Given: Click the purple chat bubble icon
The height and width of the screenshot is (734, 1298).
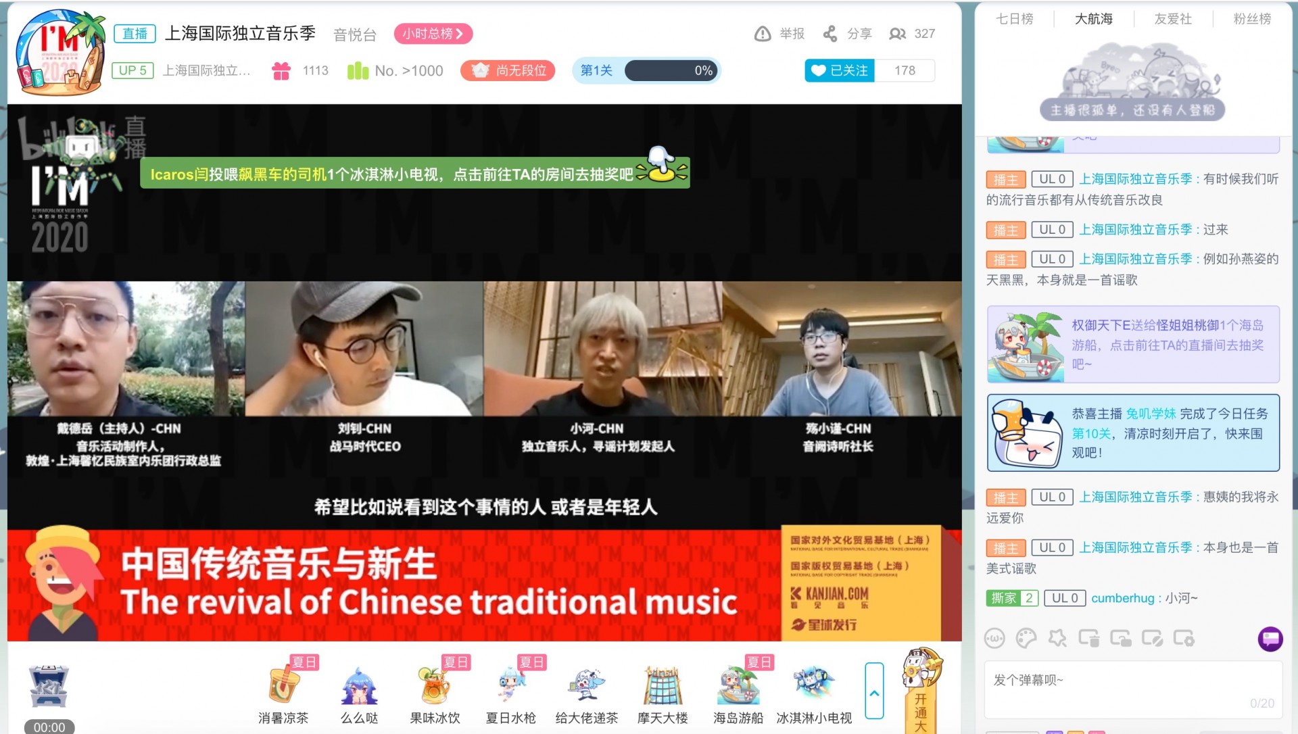Looking at the screenshot, I should click(x=1270, y=639).
